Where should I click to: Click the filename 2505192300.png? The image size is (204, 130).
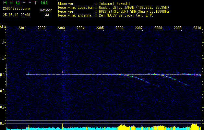click(x=17, y=9)
